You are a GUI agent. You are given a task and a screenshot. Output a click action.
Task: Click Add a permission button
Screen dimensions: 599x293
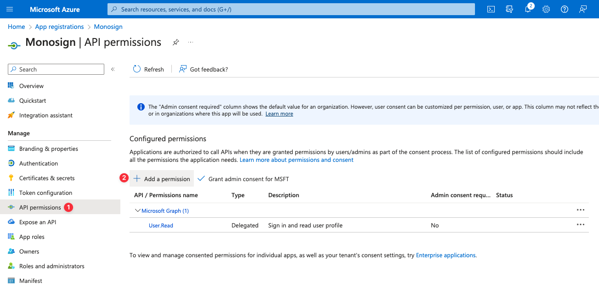tap(162, 179)
